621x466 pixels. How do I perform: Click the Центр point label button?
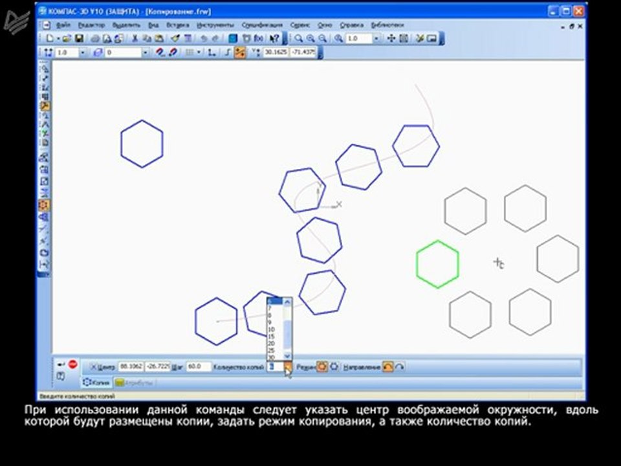[103, 367]
